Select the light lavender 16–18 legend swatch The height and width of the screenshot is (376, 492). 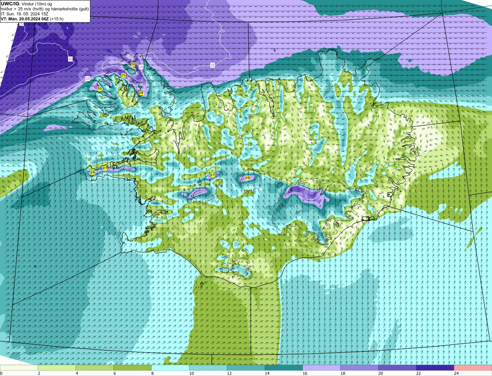pos(322,368)
